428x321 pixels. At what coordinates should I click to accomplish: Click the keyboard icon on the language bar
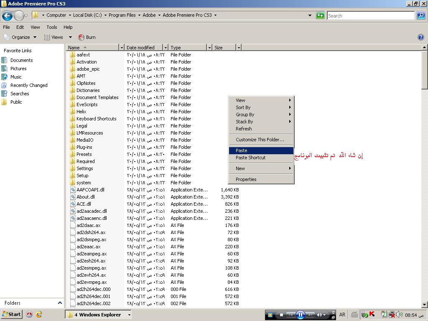pyautogui.click(x=354, y=315)
